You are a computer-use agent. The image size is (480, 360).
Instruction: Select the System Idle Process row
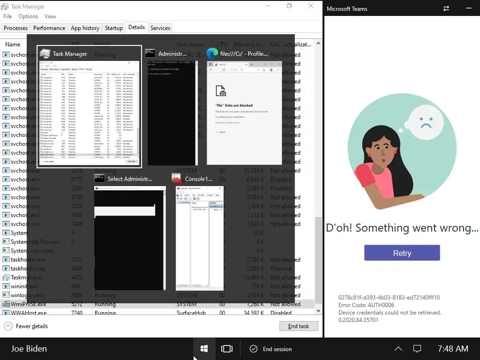pyautogui.click(x=157, y=242)
